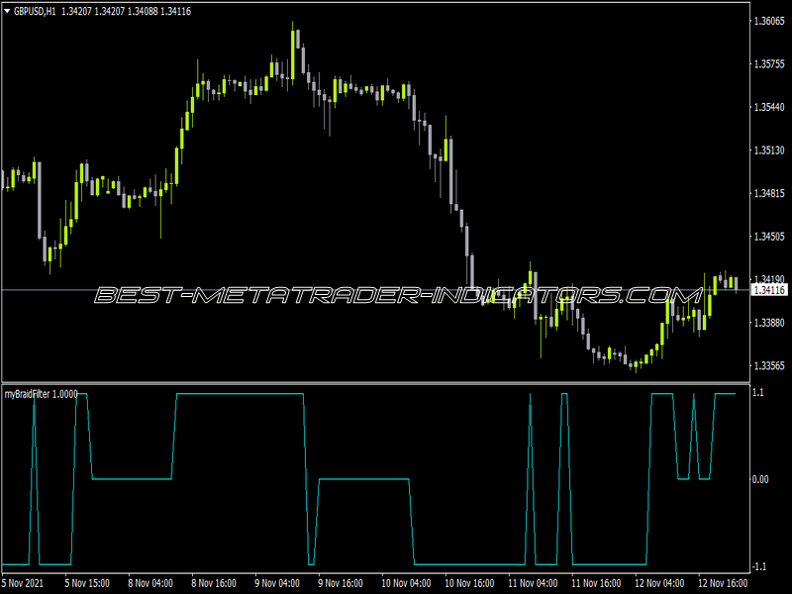792x594 pixels.
Task: Select the 12 Nov 16:00 time label
Action: tap(723, 583)
